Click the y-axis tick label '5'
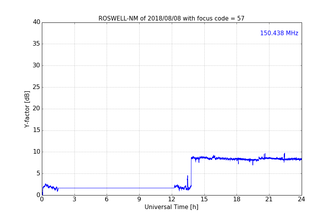The width and height of the screenshot is (335, 223). pos(38,173)
